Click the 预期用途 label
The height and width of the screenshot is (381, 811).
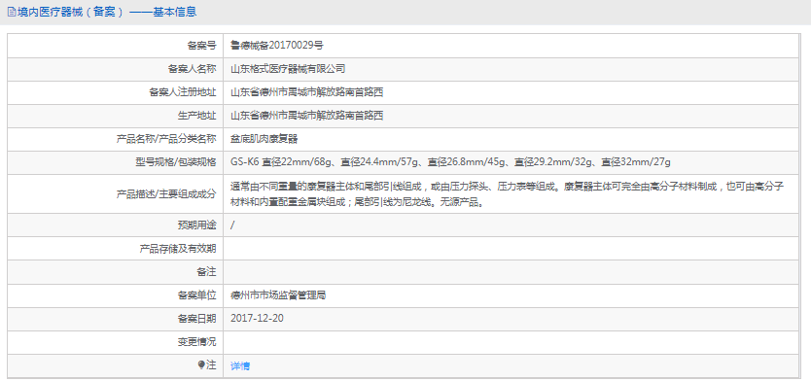[x=197, y=225]
